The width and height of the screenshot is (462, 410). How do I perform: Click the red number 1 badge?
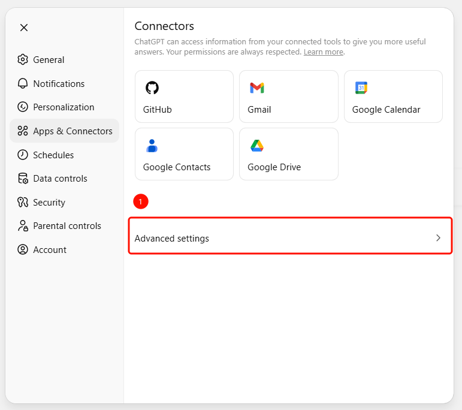pos(141,202)
